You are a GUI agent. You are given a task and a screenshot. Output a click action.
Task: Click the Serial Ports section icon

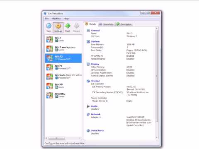(88, 130)
